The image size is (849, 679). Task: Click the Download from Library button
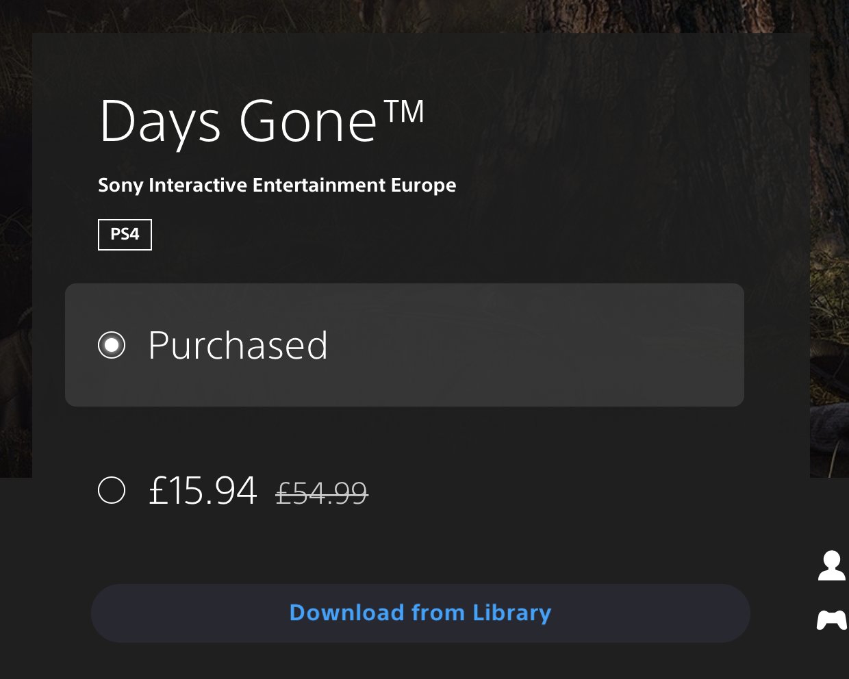pyautogui.click(x=420, y=613)
